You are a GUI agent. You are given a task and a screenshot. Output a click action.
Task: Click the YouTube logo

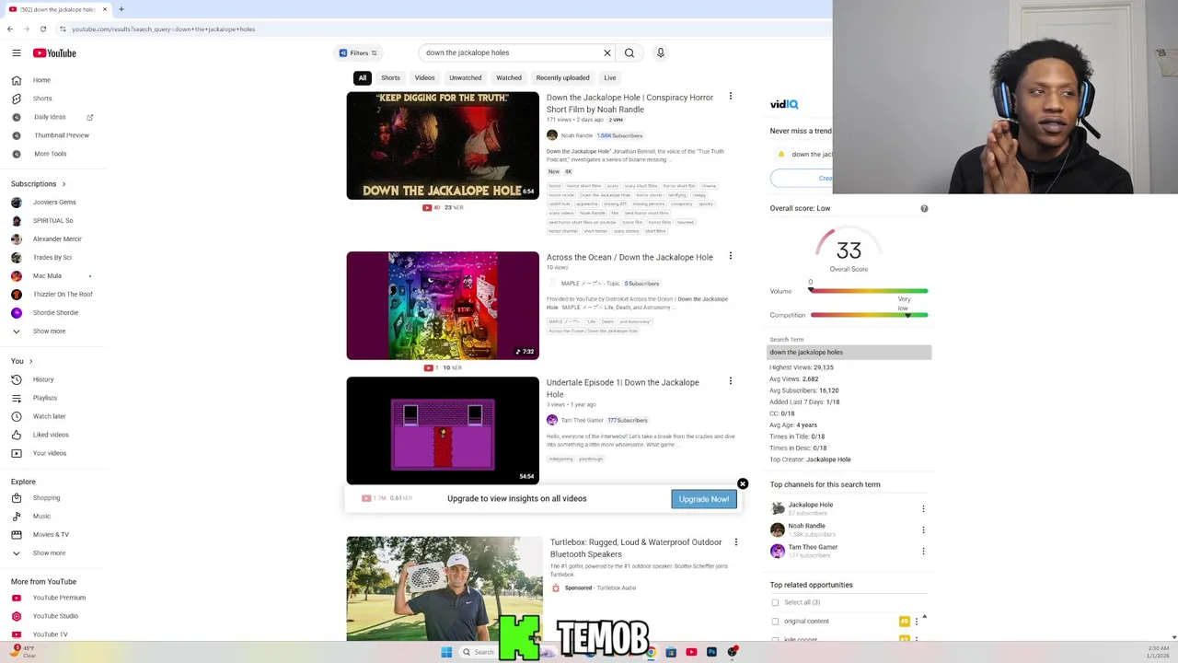tap(54, 53)
